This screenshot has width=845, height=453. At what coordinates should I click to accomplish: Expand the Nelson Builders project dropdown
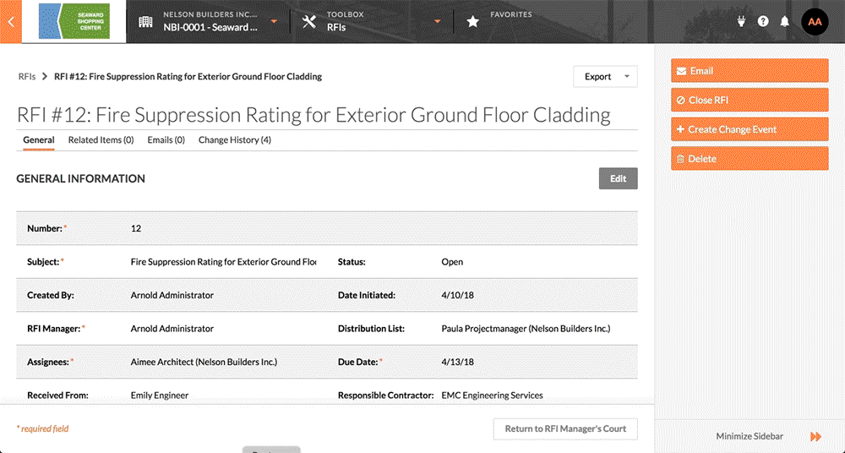[x=273, y=22]
